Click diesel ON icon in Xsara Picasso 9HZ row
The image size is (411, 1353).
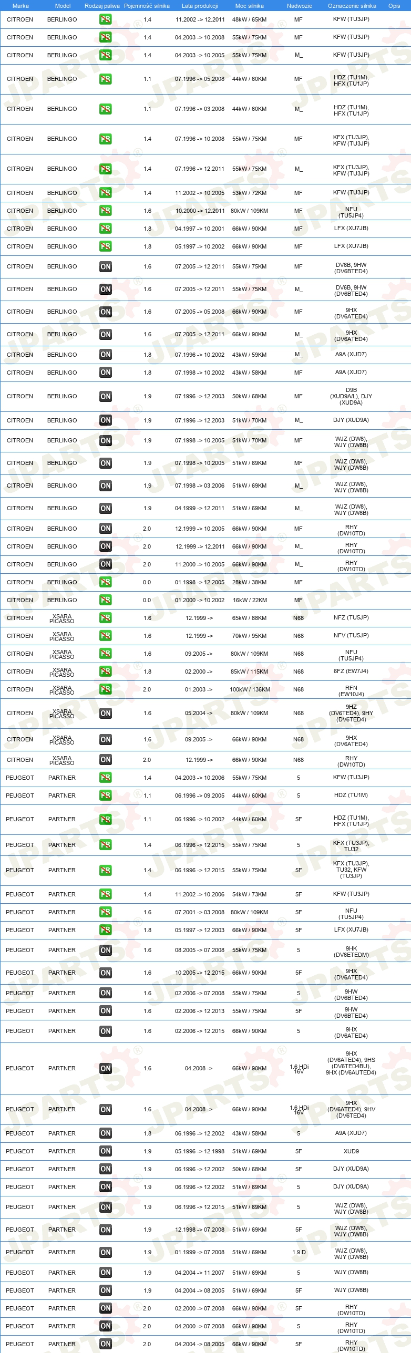click(x=106, y=714)
